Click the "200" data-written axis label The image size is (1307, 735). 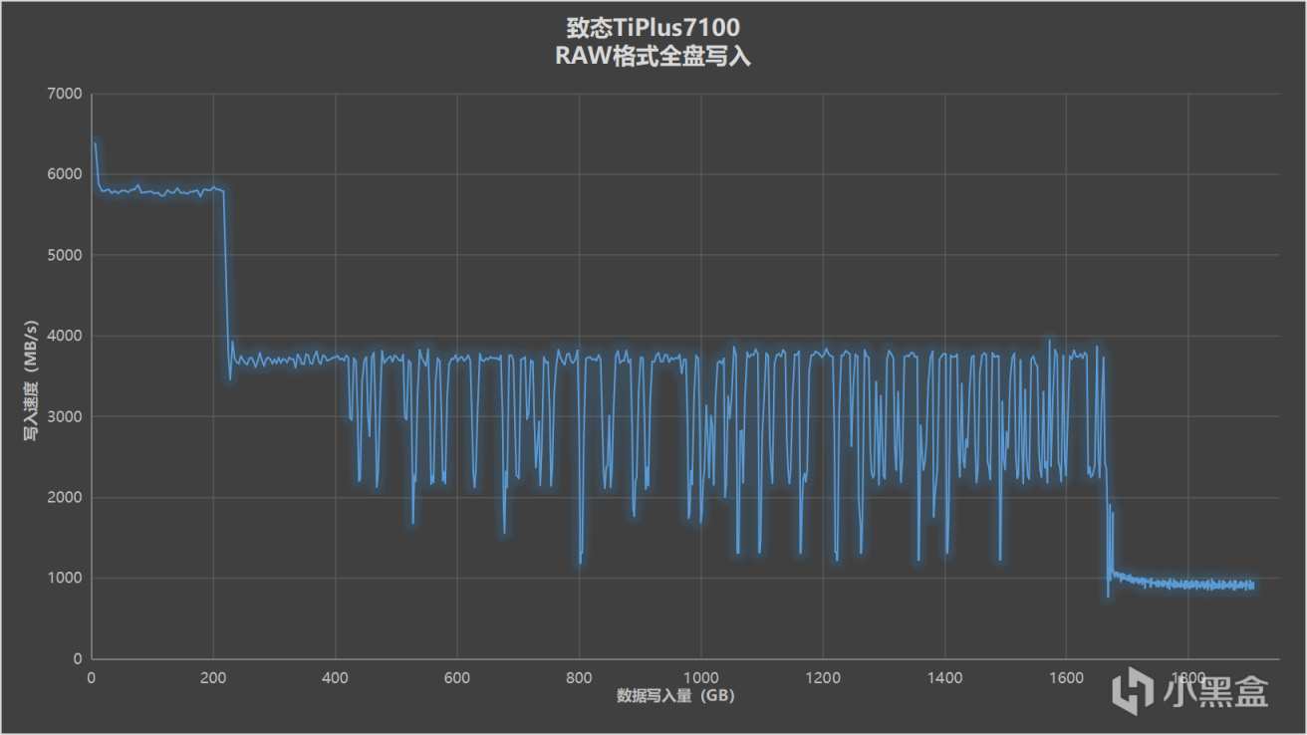pyautogui.click(x=213, y=678)
